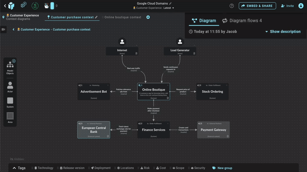
Task: Click the help question mark icon
Action: coord(232,6)
